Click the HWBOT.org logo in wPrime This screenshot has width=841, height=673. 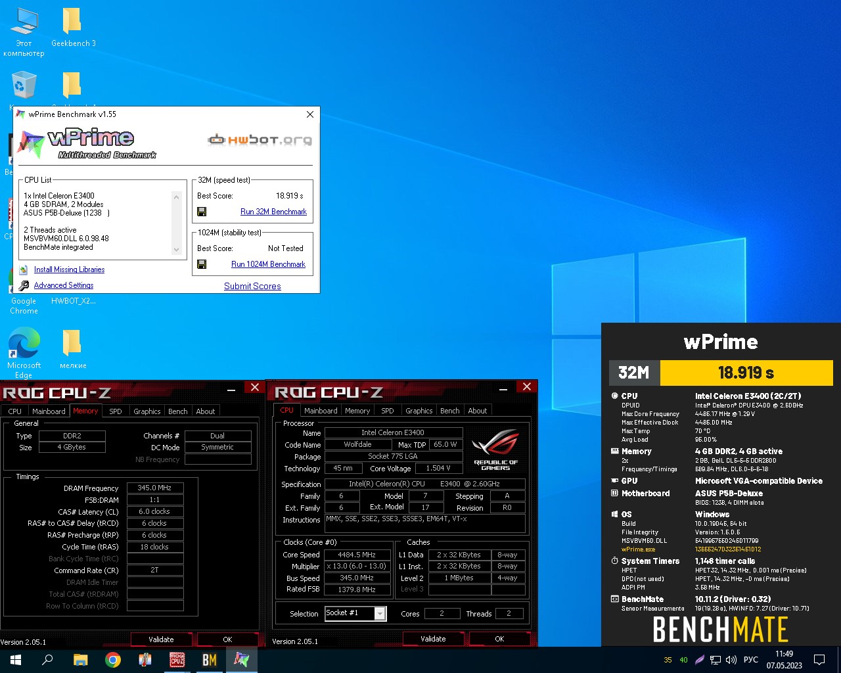tap(260, 139)
